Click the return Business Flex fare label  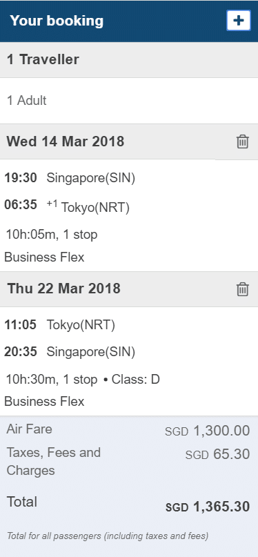click(x=44, y=402)
